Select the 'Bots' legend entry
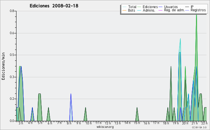The image size is (210, 130). click(x=132, y=10)
